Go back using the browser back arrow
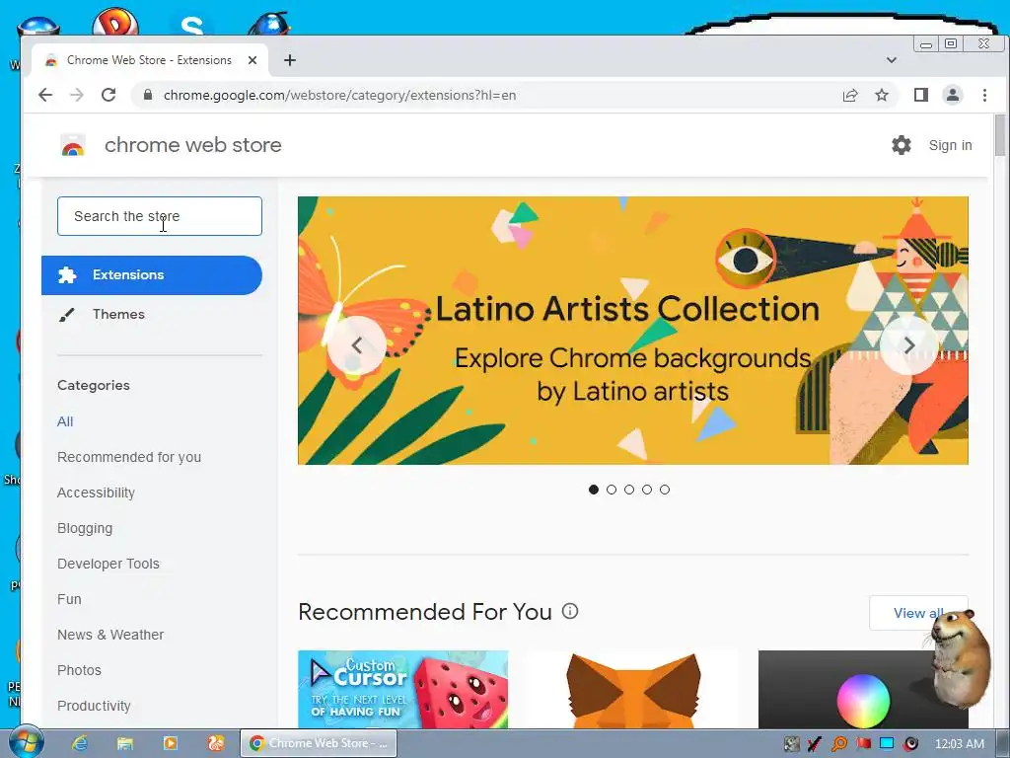Screen dimensions: 1010x758 45,96
